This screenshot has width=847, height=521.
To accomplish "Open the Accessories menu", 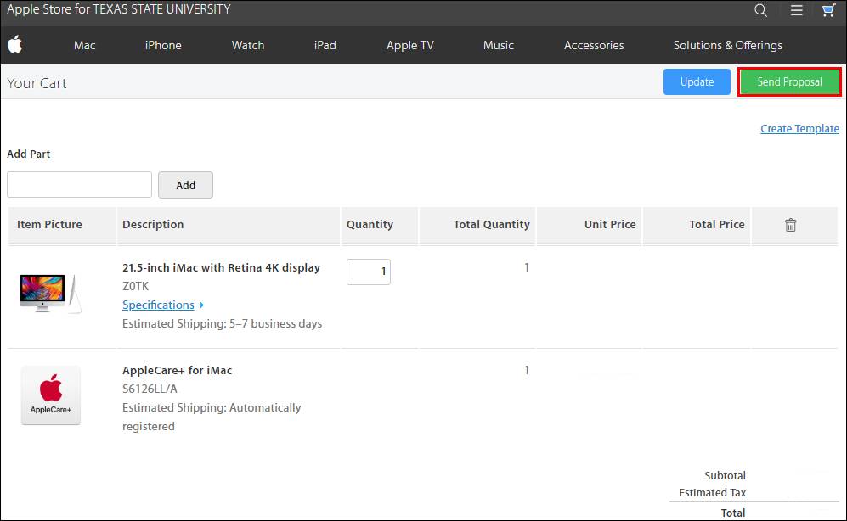I will pos(594,45).
